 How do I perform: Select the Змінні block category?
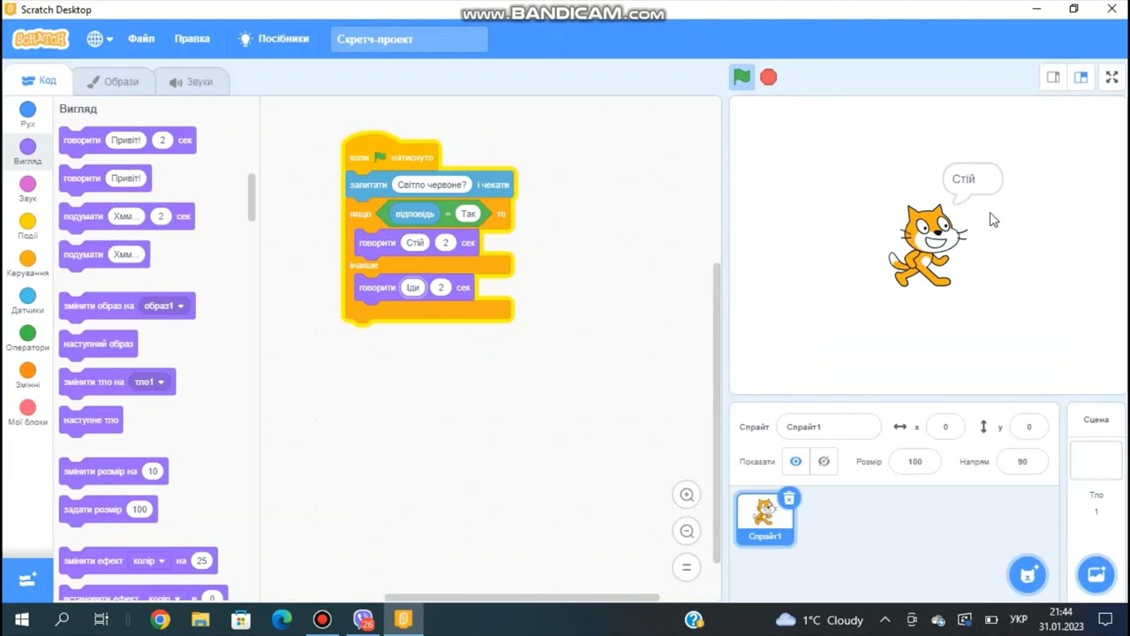27,375
